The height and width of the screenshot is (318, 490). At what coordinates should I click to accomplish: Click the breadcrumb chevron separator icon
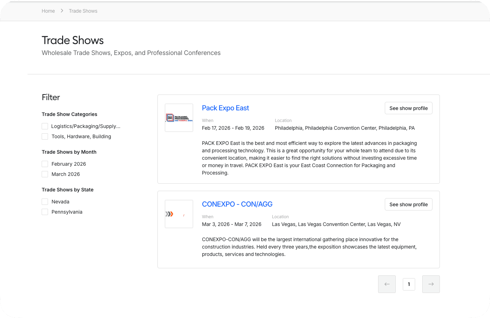(x=62, y=11)
